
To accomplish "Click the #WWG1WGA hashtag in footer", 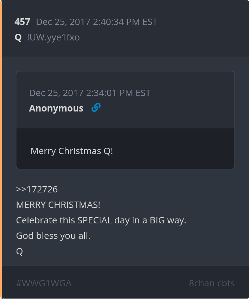I will click(44, 283).
